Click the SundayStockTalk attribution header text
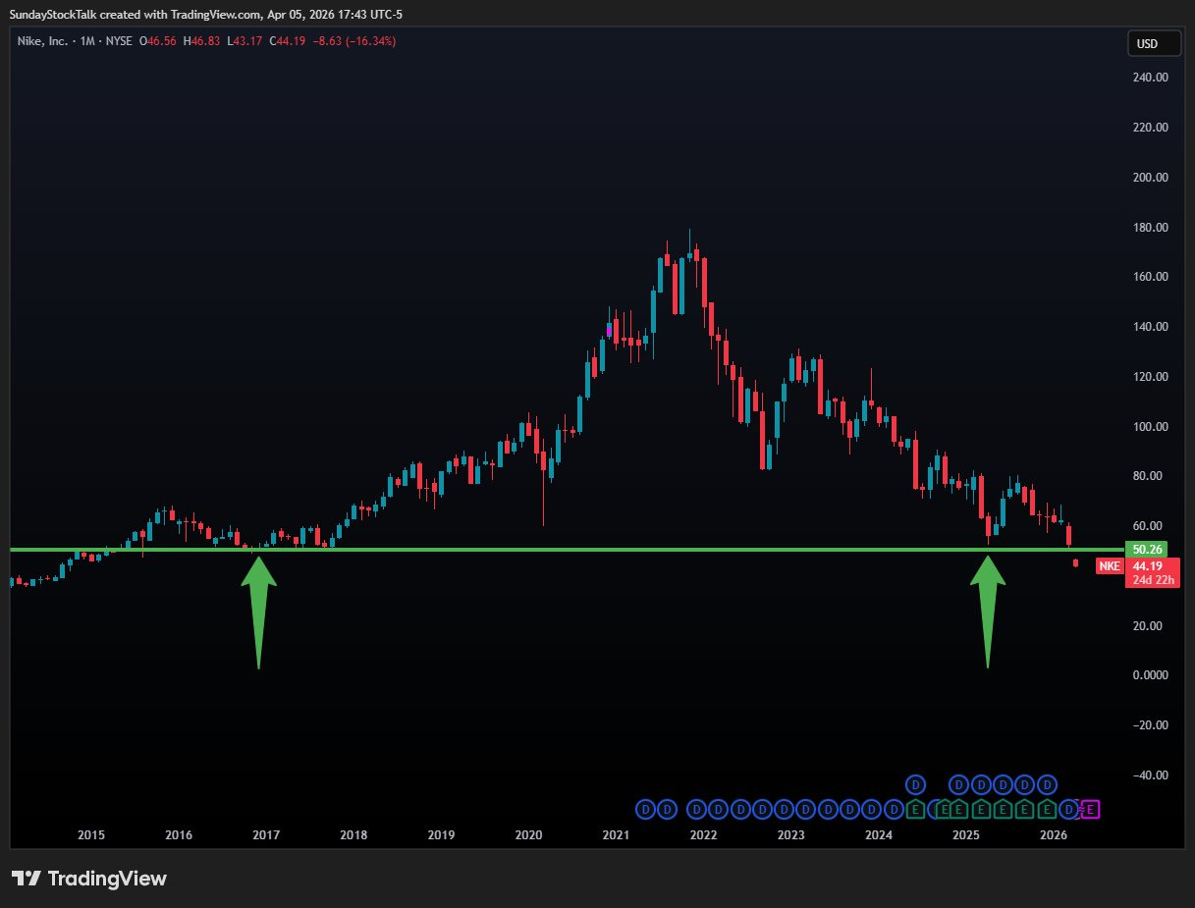The image size is (1195, 908). point(206,14)
